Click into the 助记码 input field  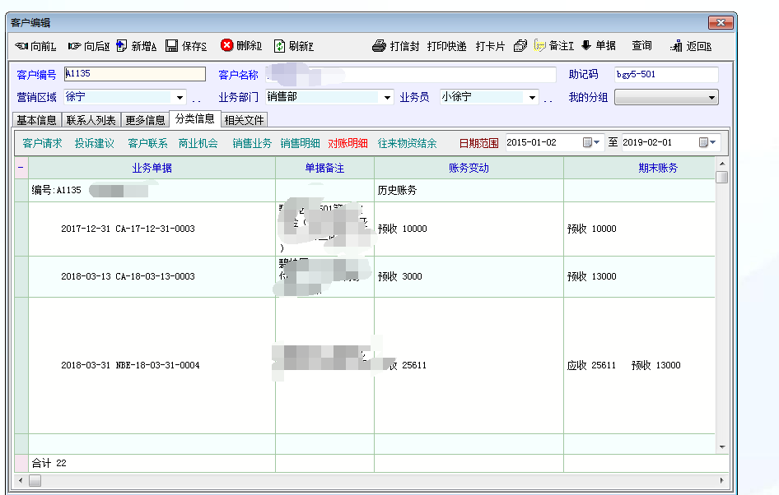pos(665,75)
